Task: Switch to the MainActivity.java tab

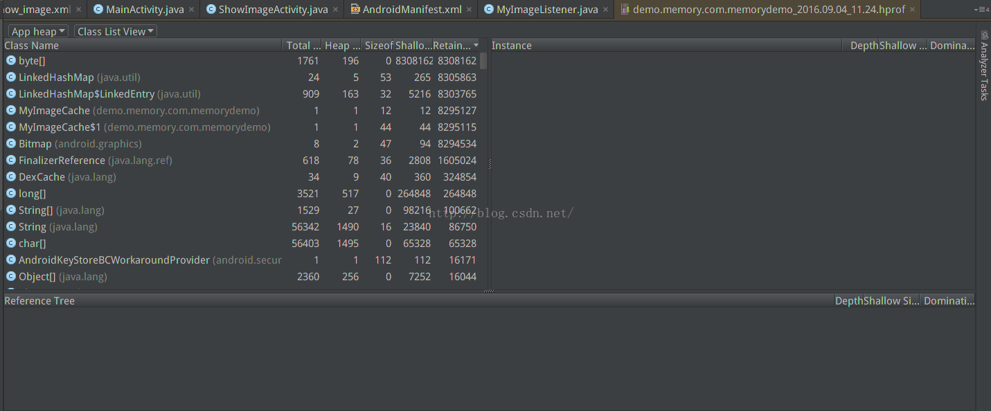Action: (145, 10)
